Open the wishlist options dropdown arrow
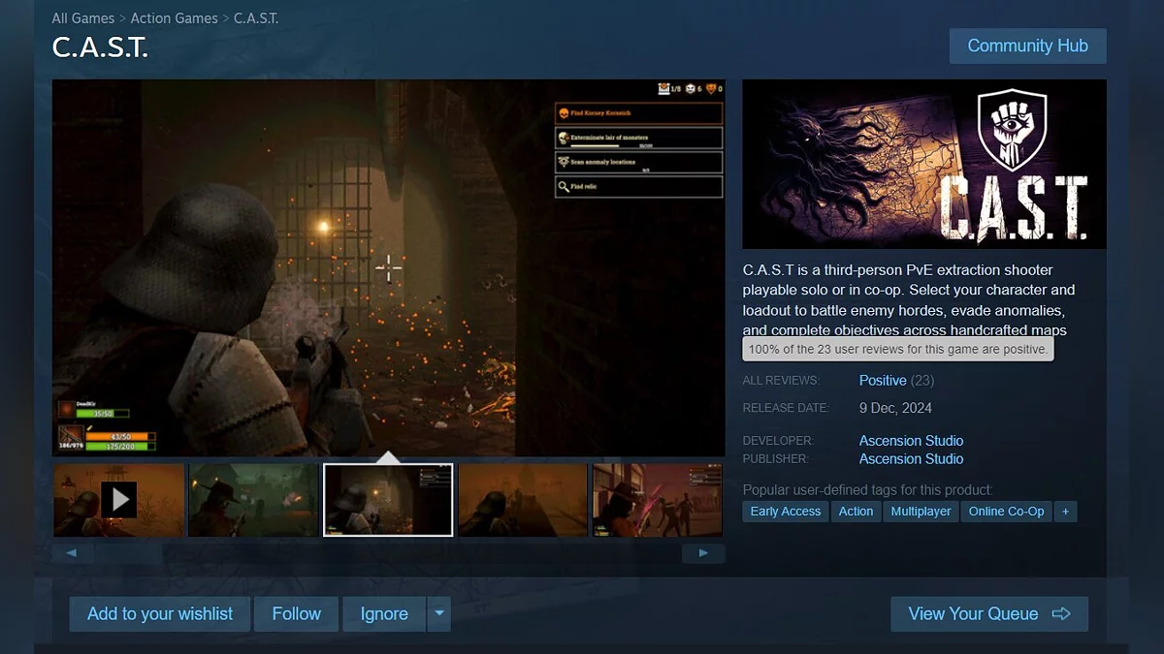This screenshot has height=654, width=1164. (438, 613)
